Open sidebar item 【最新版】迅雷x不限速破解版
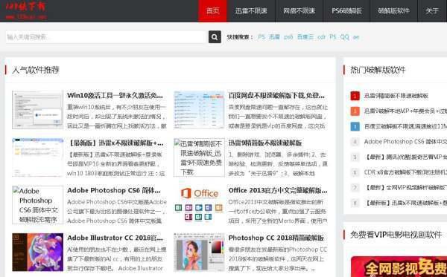This screenshot has width=447, height=277. tap(405, 203)
